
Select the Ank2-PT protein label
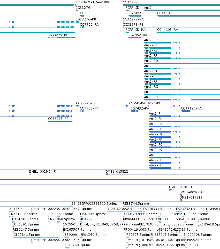(156, 155)
